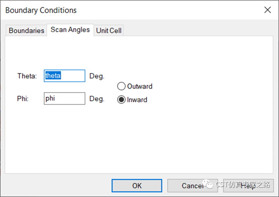279x197 pixels.
Task: Select the Outward radio button
Action: pos(121,86)
